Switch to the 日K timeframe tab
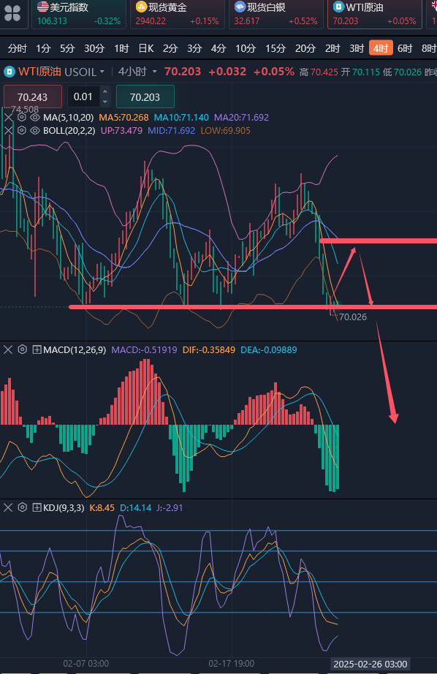The width and height of the screenshot is (437, 674). pos(146,48)
